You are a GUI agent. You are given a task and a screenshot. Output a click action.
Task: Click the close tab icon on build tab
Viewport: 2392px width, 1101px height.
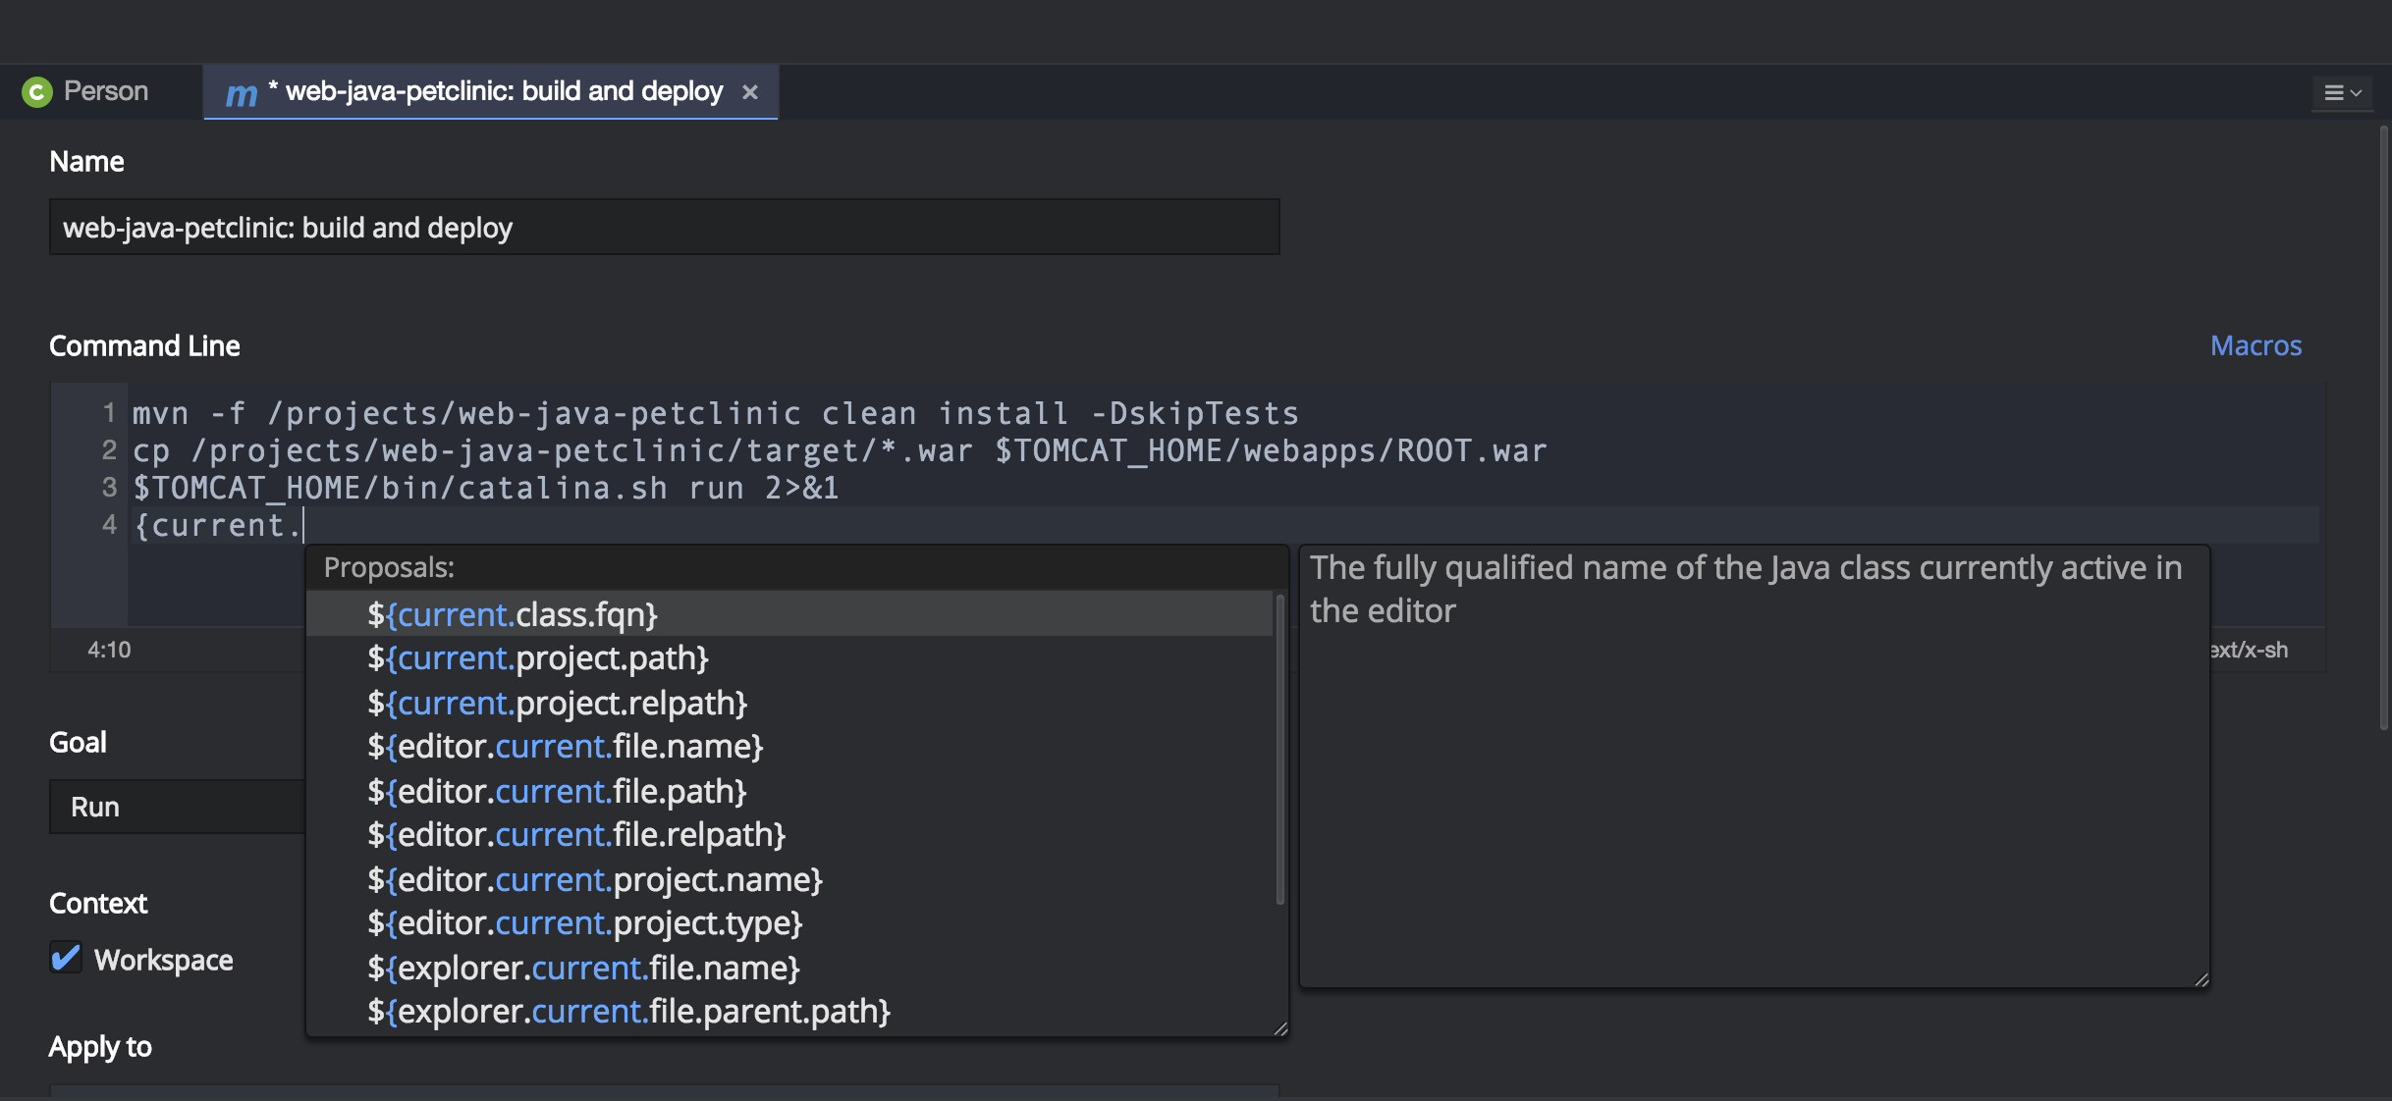(749, 90)
